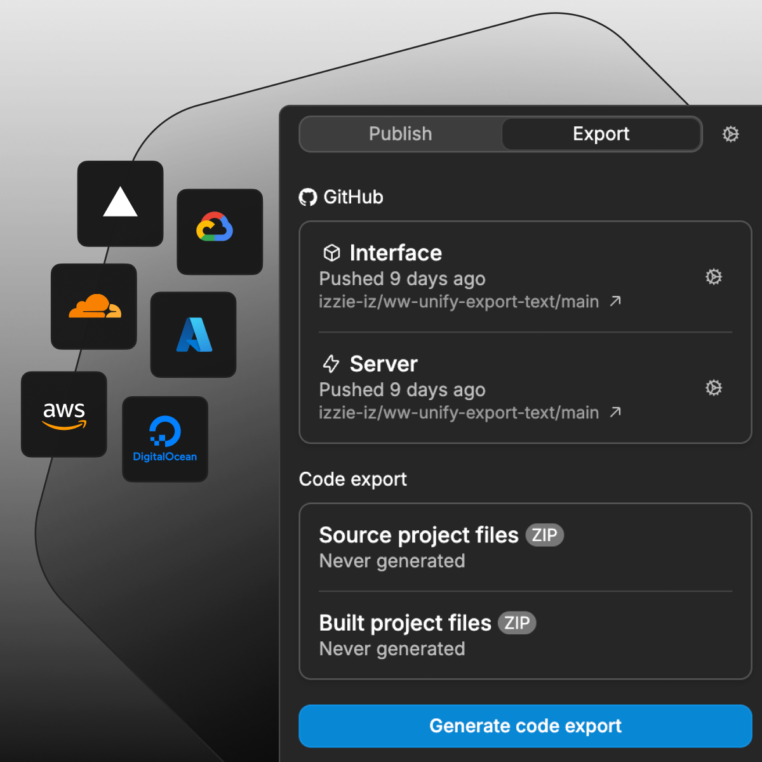
Task: Click the GitHub logo icon
Action: point(309,197)
